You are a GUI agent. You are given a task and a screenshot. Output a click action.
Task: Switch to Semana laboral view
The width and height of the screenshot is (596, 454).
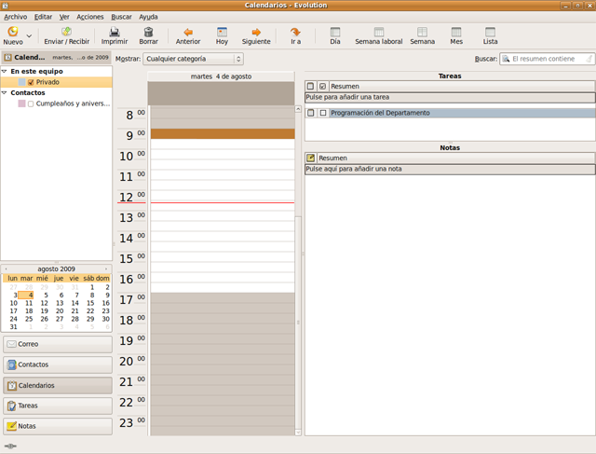tap(378, 32)
